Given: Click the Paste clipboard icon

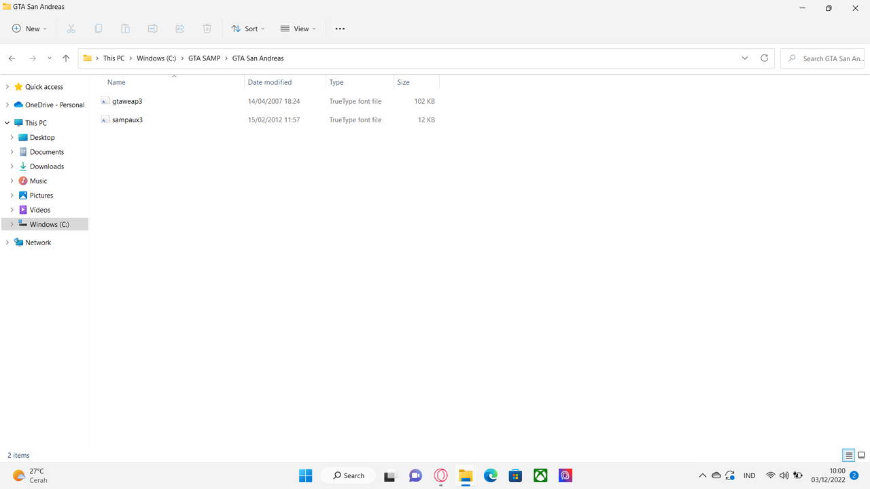Looking at the screenshot, I should click(x=125, y=29).
